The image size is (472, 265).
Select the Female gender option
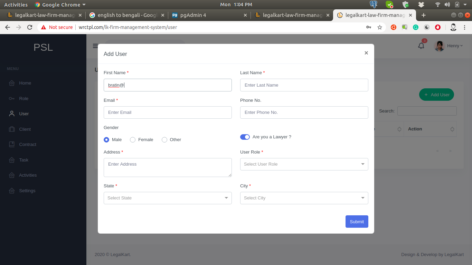(x=133, y=140)
